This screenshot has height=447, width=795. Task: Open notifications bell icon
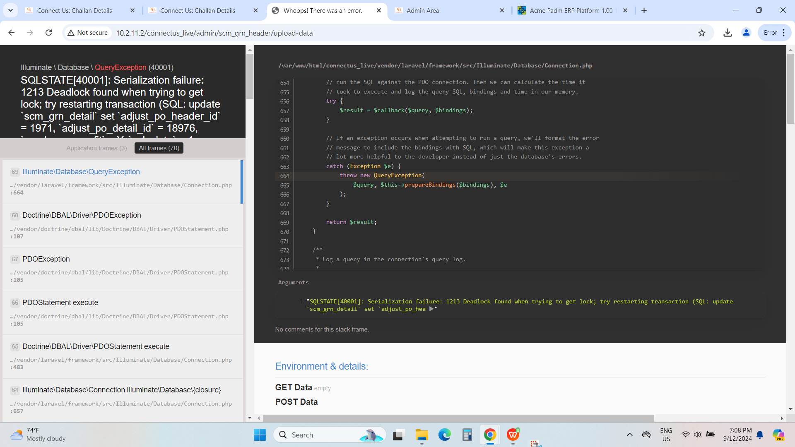[760, 435]
